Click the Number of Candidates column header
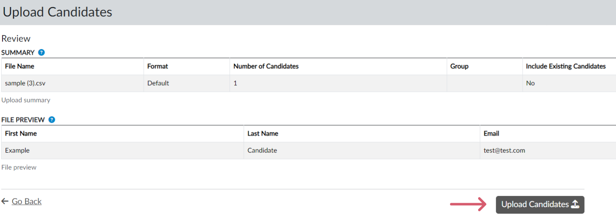 click(x=266, y=66)
